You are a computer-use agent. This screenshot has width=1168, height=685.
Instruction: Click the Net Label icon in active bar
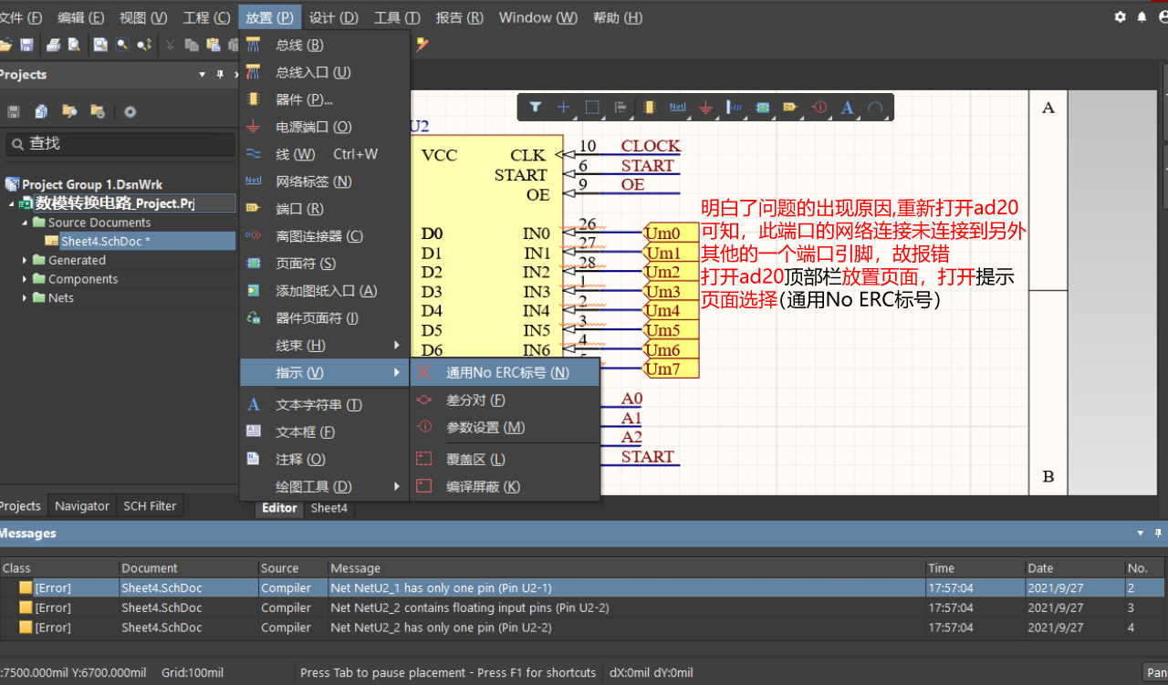point(677,108)
